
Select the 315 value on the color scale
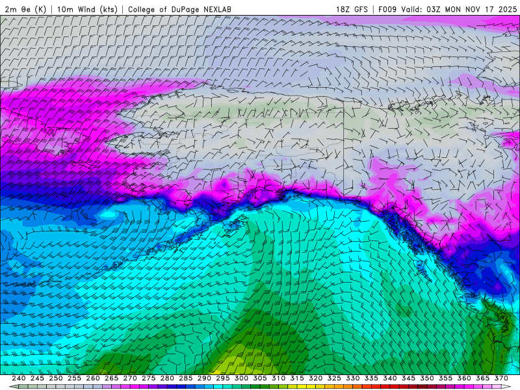click(x=297, y=378)
